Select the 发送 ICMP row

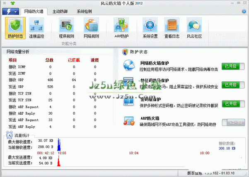(x=53, y=73)
